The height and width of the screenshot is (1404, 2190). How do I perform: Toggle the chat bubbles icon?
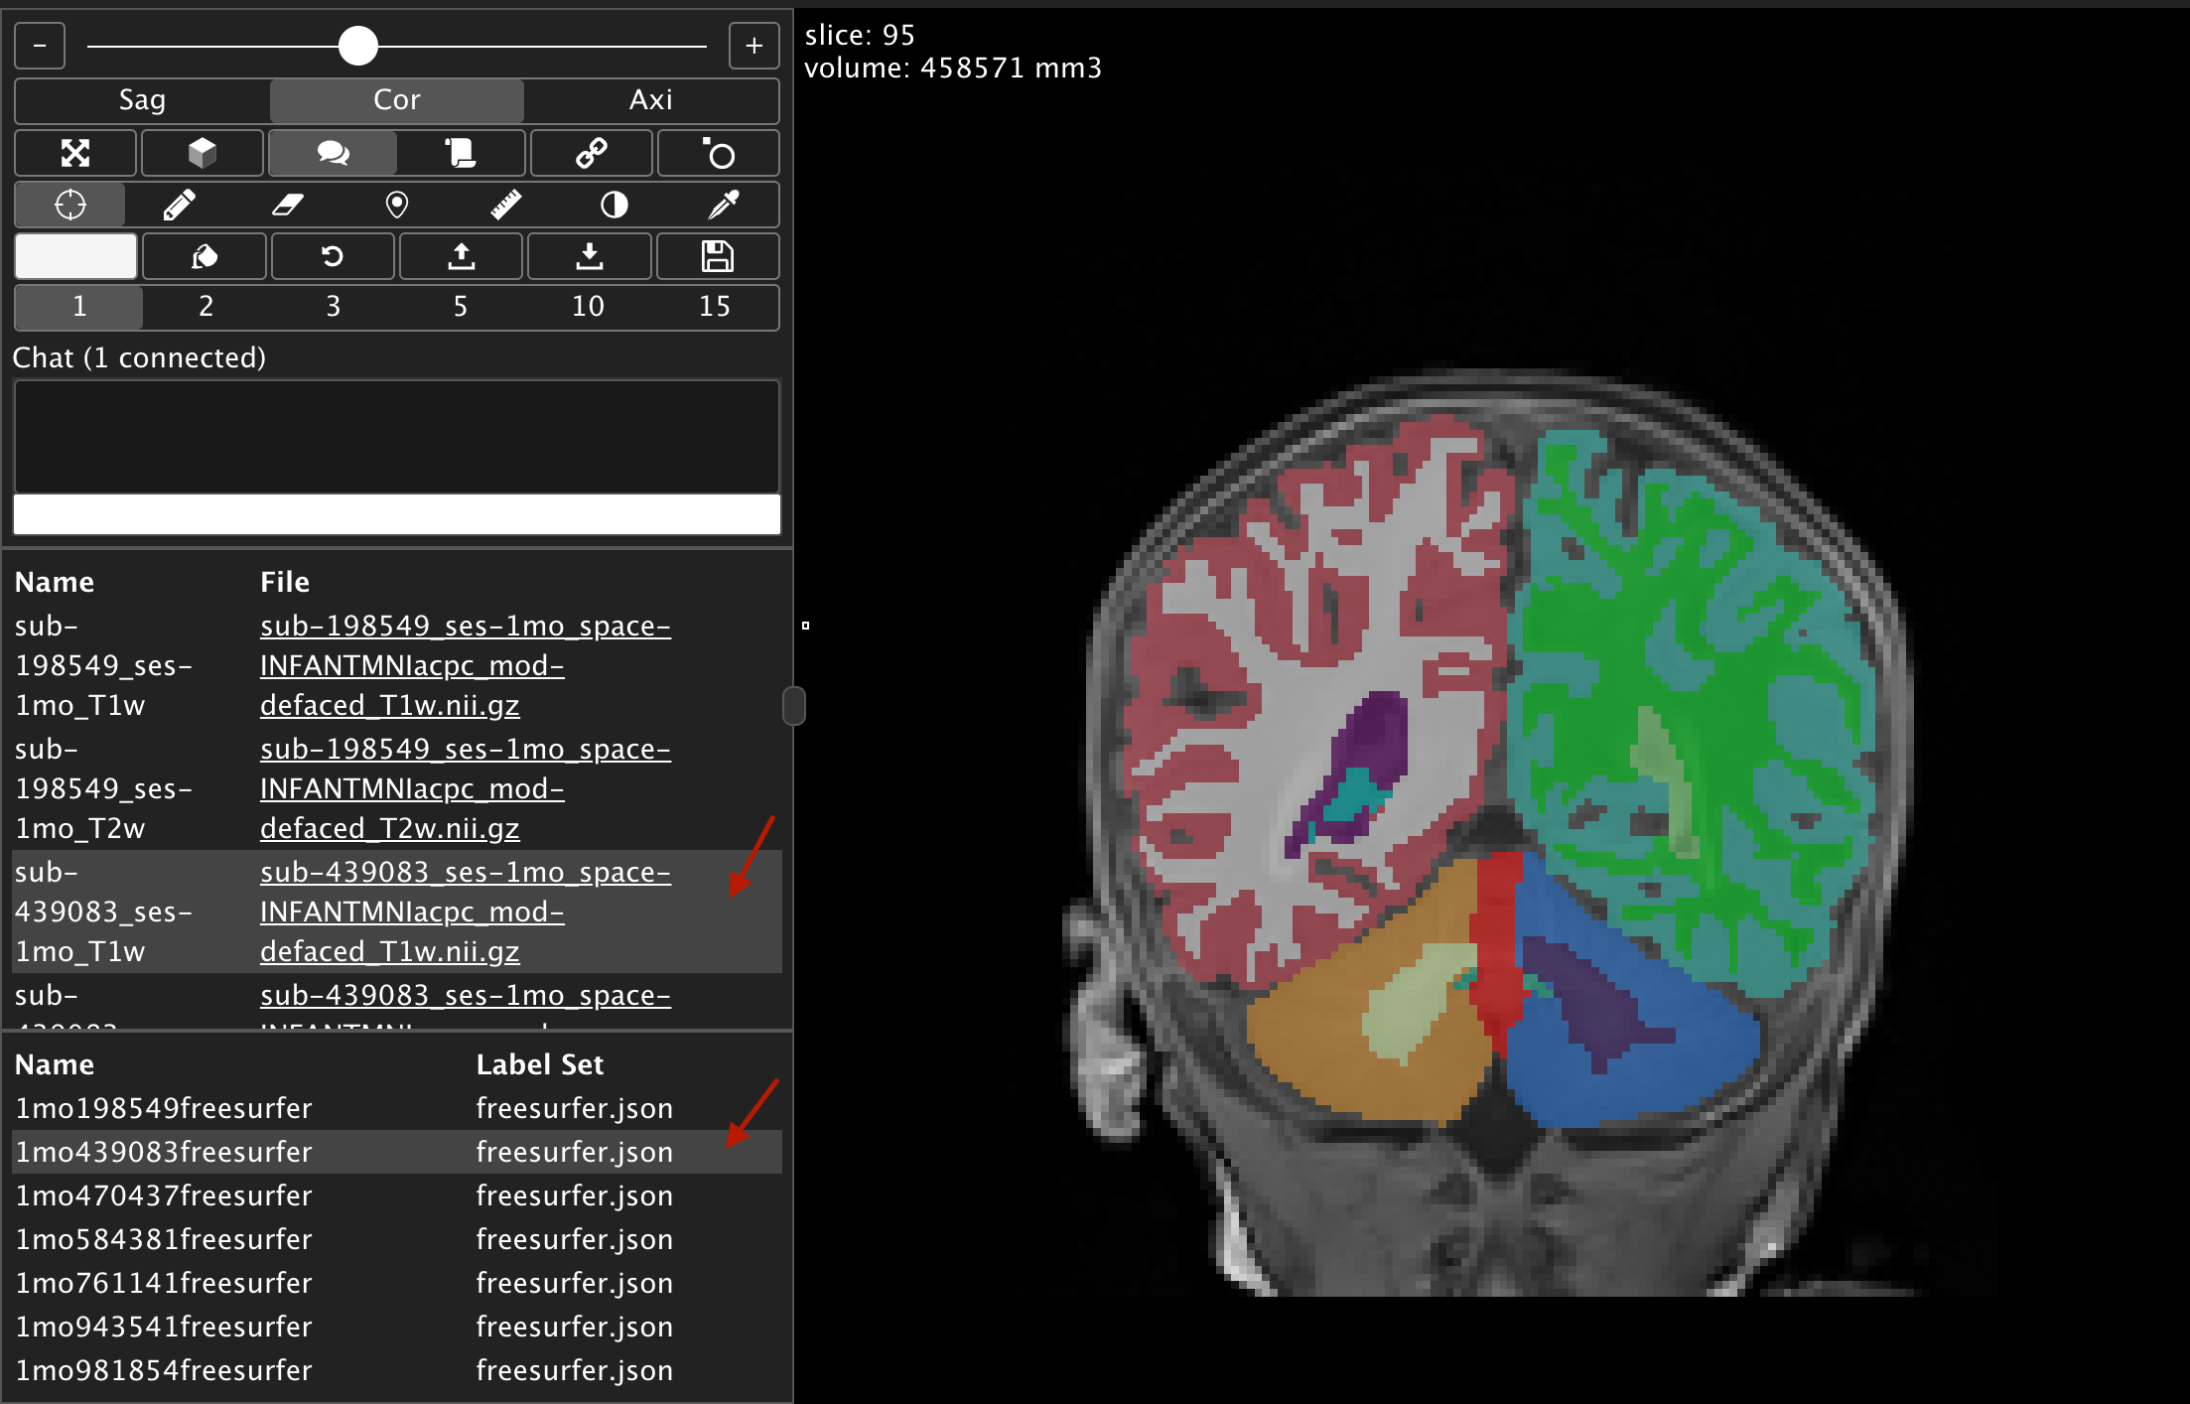click(x=333, y=153)
